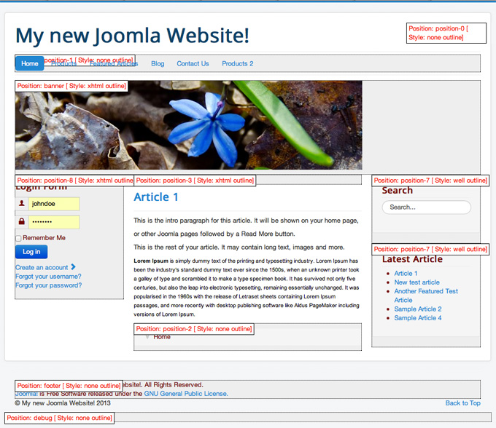Click the Forgot your password? link
Viewport: 496px width, 428px height.
click(48, 285)
